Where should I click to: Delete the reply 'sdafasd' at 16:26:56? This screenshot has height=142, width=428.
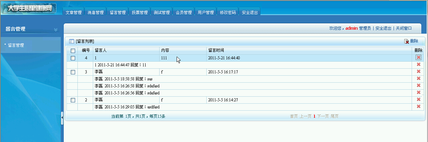click(x=418, y=92)
